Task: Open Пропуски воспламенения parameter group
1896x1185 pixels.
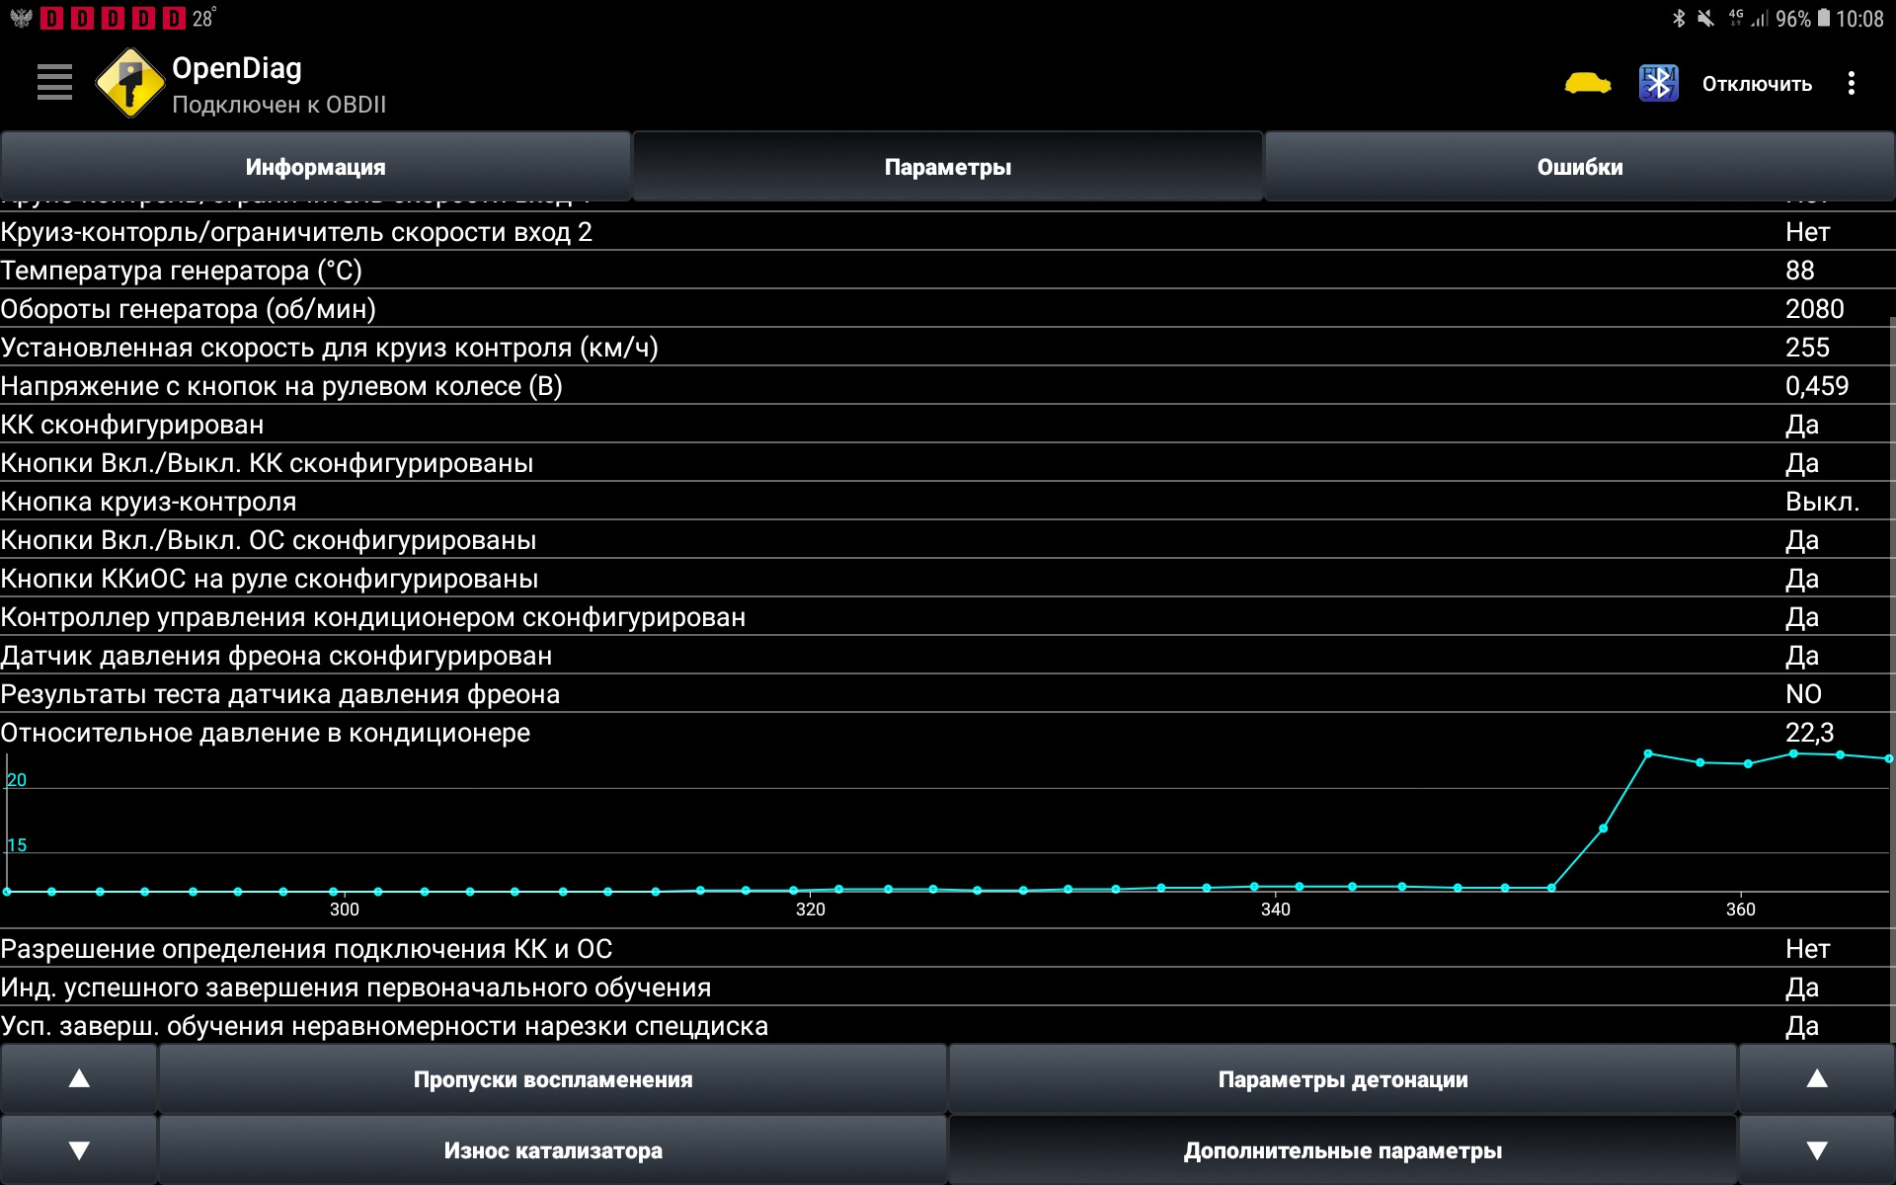Action: 553,1079
